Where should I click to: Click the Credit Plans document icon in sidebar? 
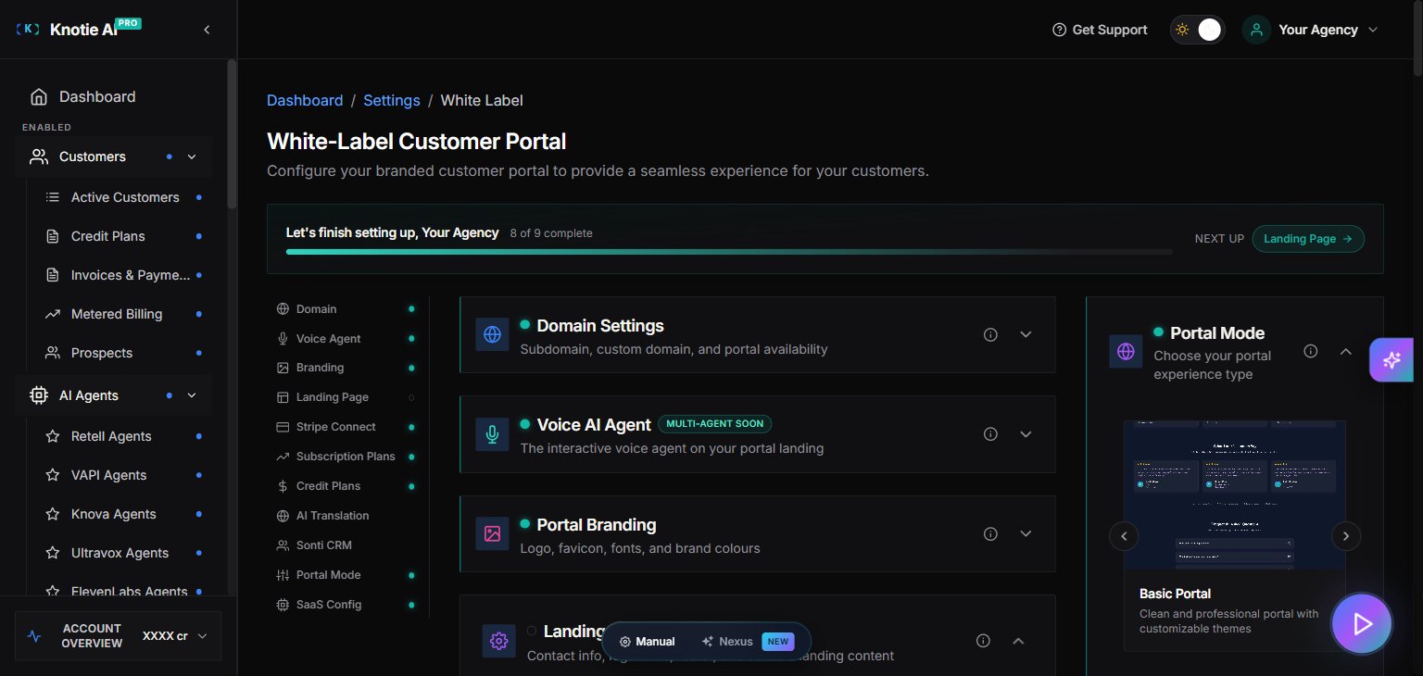(x=53, y=236)
